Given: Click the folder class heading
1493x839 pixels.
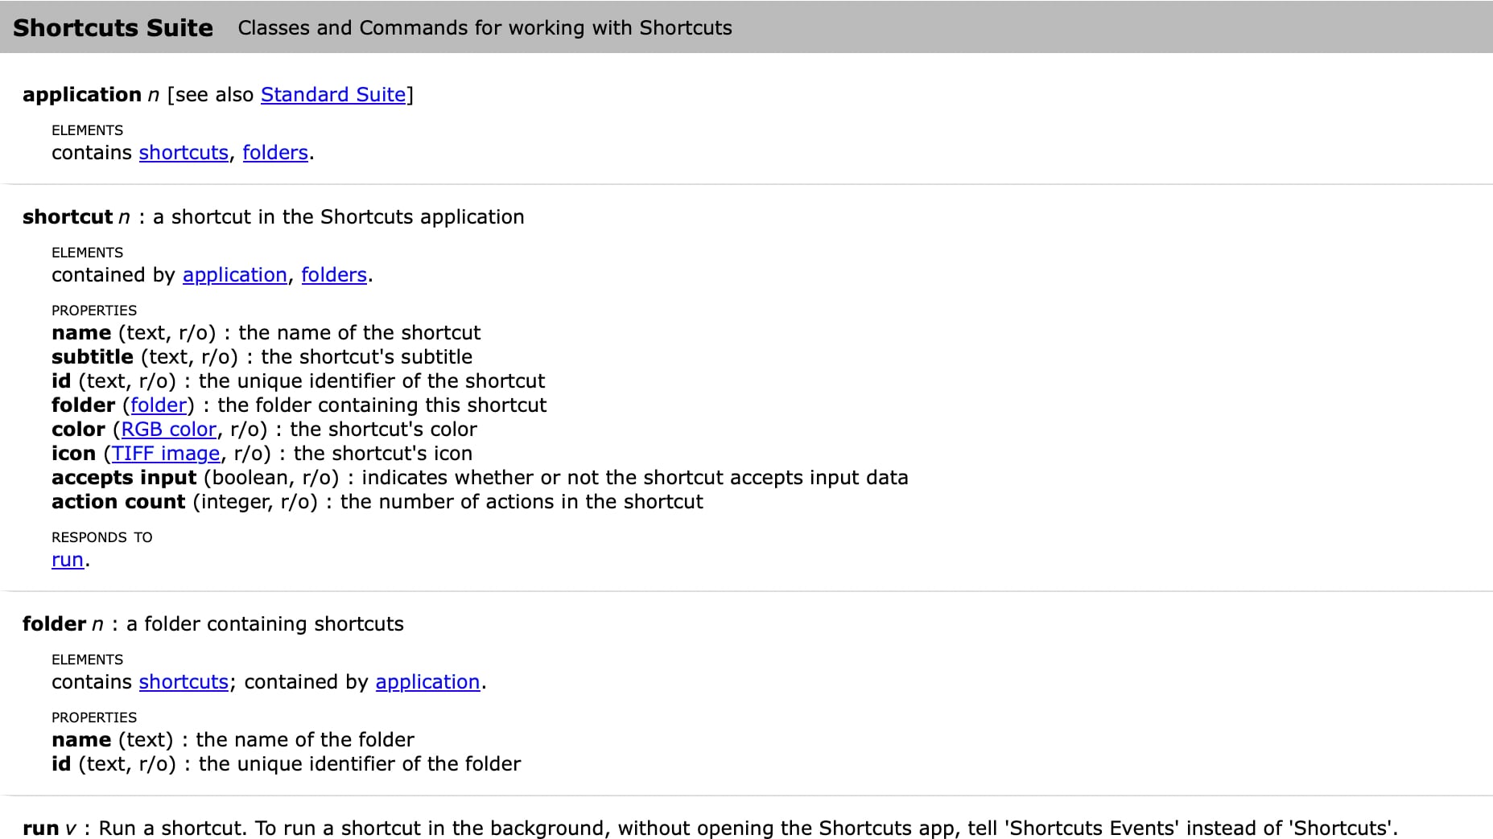Looking at the screenshot, I should [54, 624].
